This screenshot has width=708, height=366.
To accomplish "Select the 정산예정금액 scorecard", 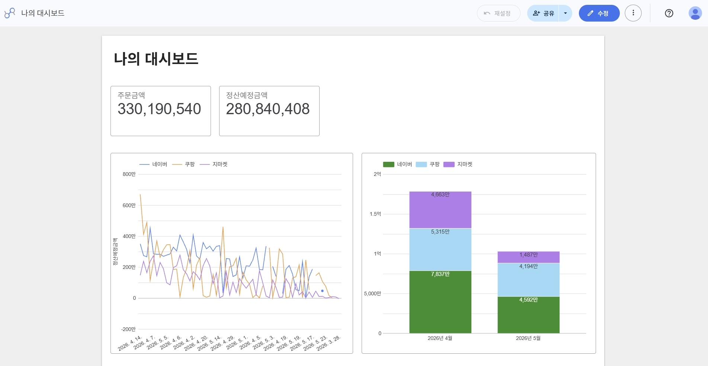I will (269, 111).
